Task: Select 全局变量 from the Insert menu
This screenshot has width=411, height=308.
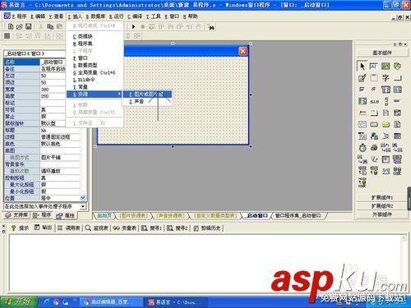Action: click(94, 72)
